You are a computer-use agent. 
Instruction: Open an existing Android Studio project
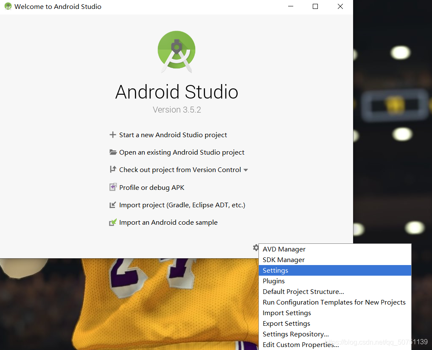(x=182, y=152)
